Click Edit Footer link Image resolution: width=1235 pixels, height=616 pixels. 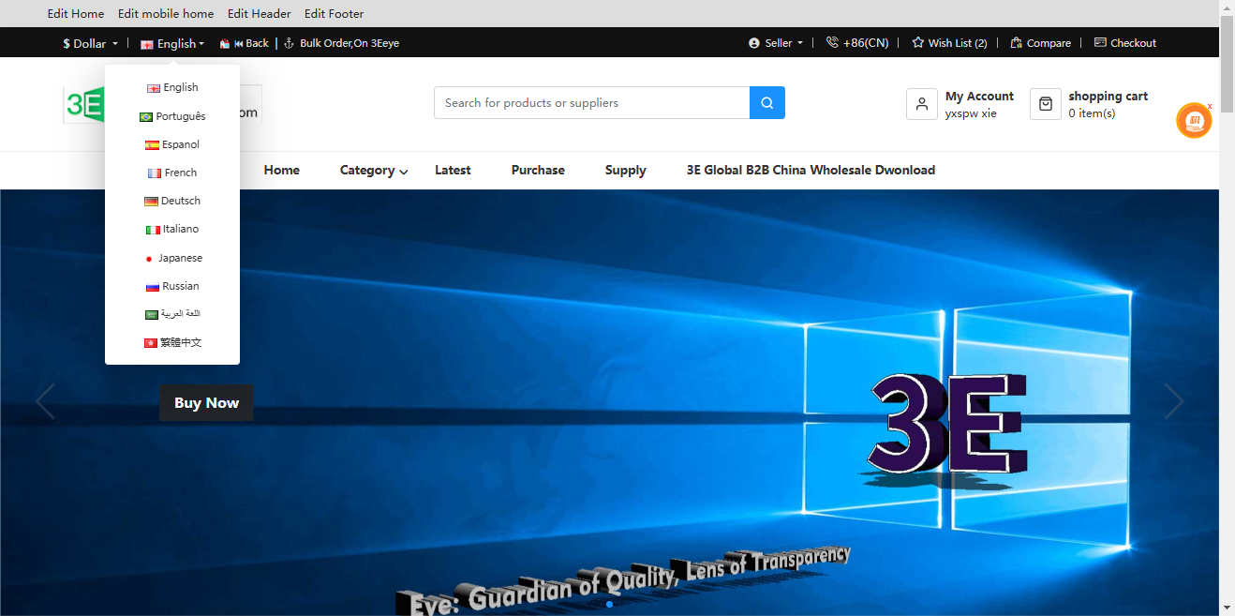pyautogui.click(x=335, y=14)
